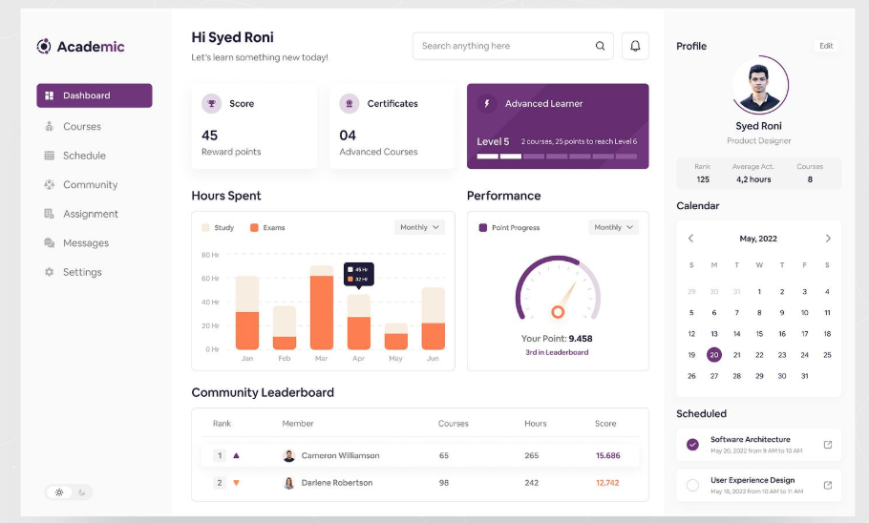869x523 pixels.
Task: Click the performance gauge dial
Action: pyautogui.click(x=558, y=288)
